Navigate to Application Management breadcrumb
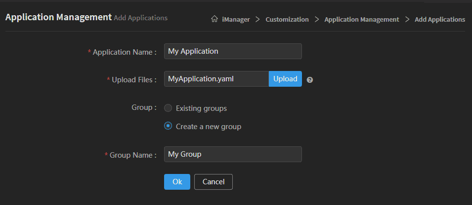The height and width of the screenshot is (205, 472). click(361, 19)
